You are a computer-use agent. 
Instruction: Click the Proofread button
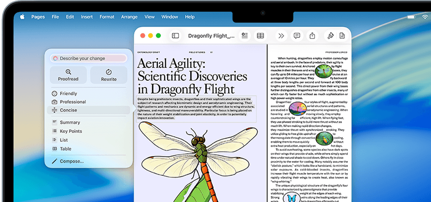click(x=68, y=75)
